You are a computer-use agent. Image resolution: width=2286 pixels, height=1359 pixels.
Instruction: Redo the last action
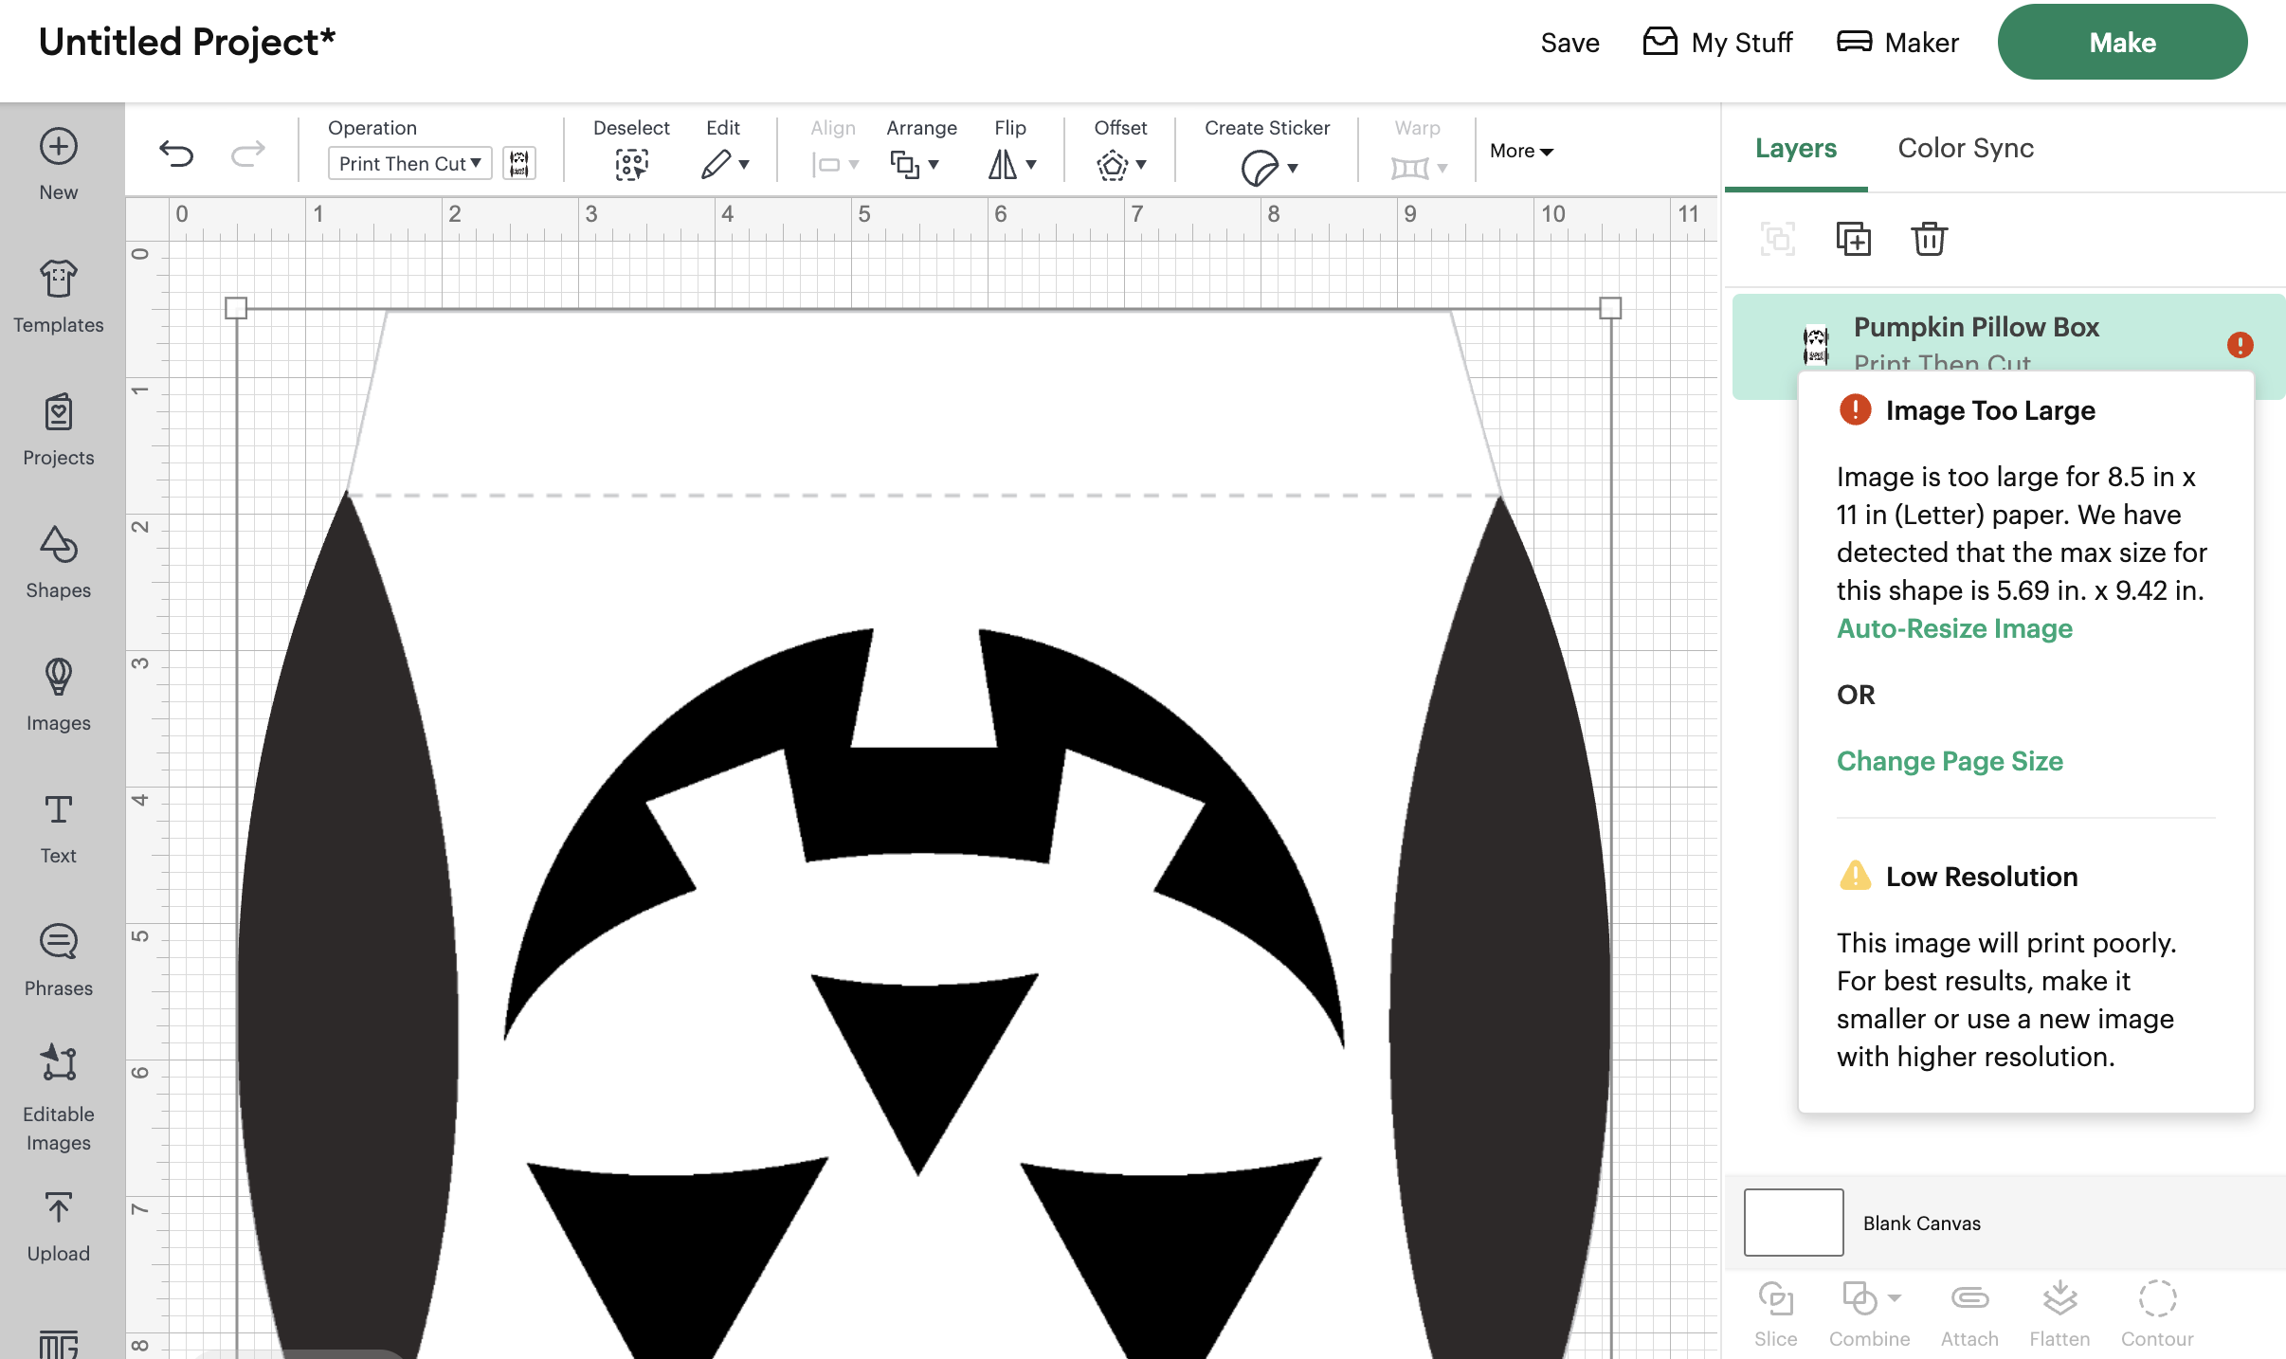248,153
